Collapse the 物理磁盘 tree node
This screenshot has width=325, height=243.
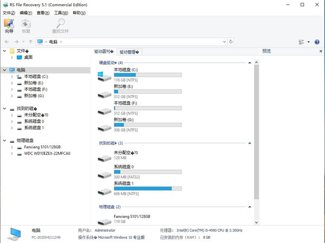pyautogui.click(x=4, y=140)
